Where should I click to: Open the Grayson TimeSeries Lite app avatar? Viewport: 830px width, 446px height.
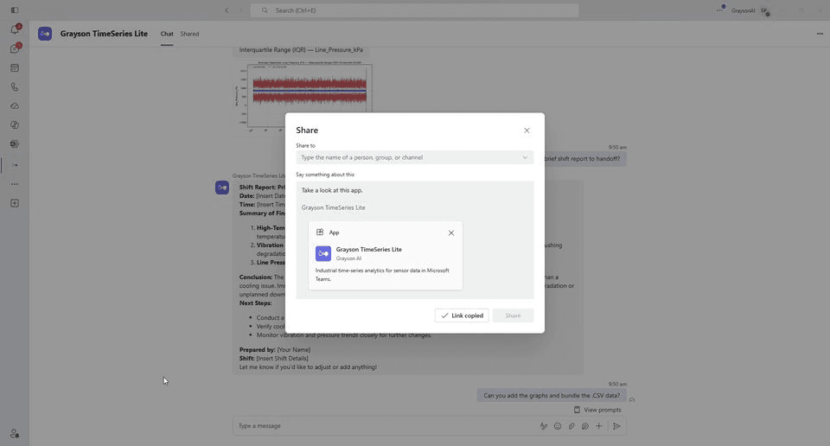[45, 34]
